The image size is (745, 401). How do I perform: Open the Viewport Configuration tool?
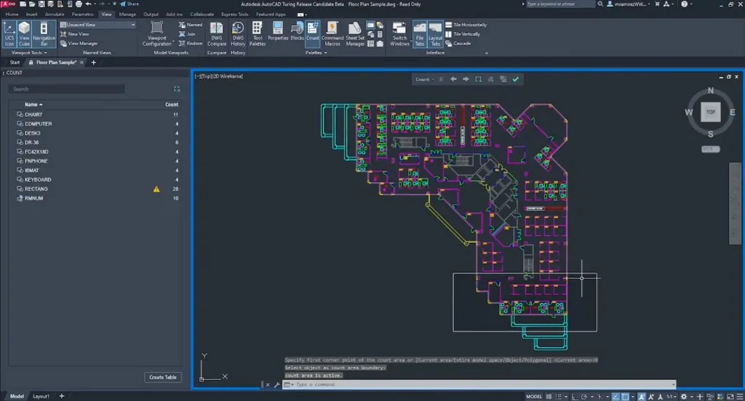[x=157, y=33]
